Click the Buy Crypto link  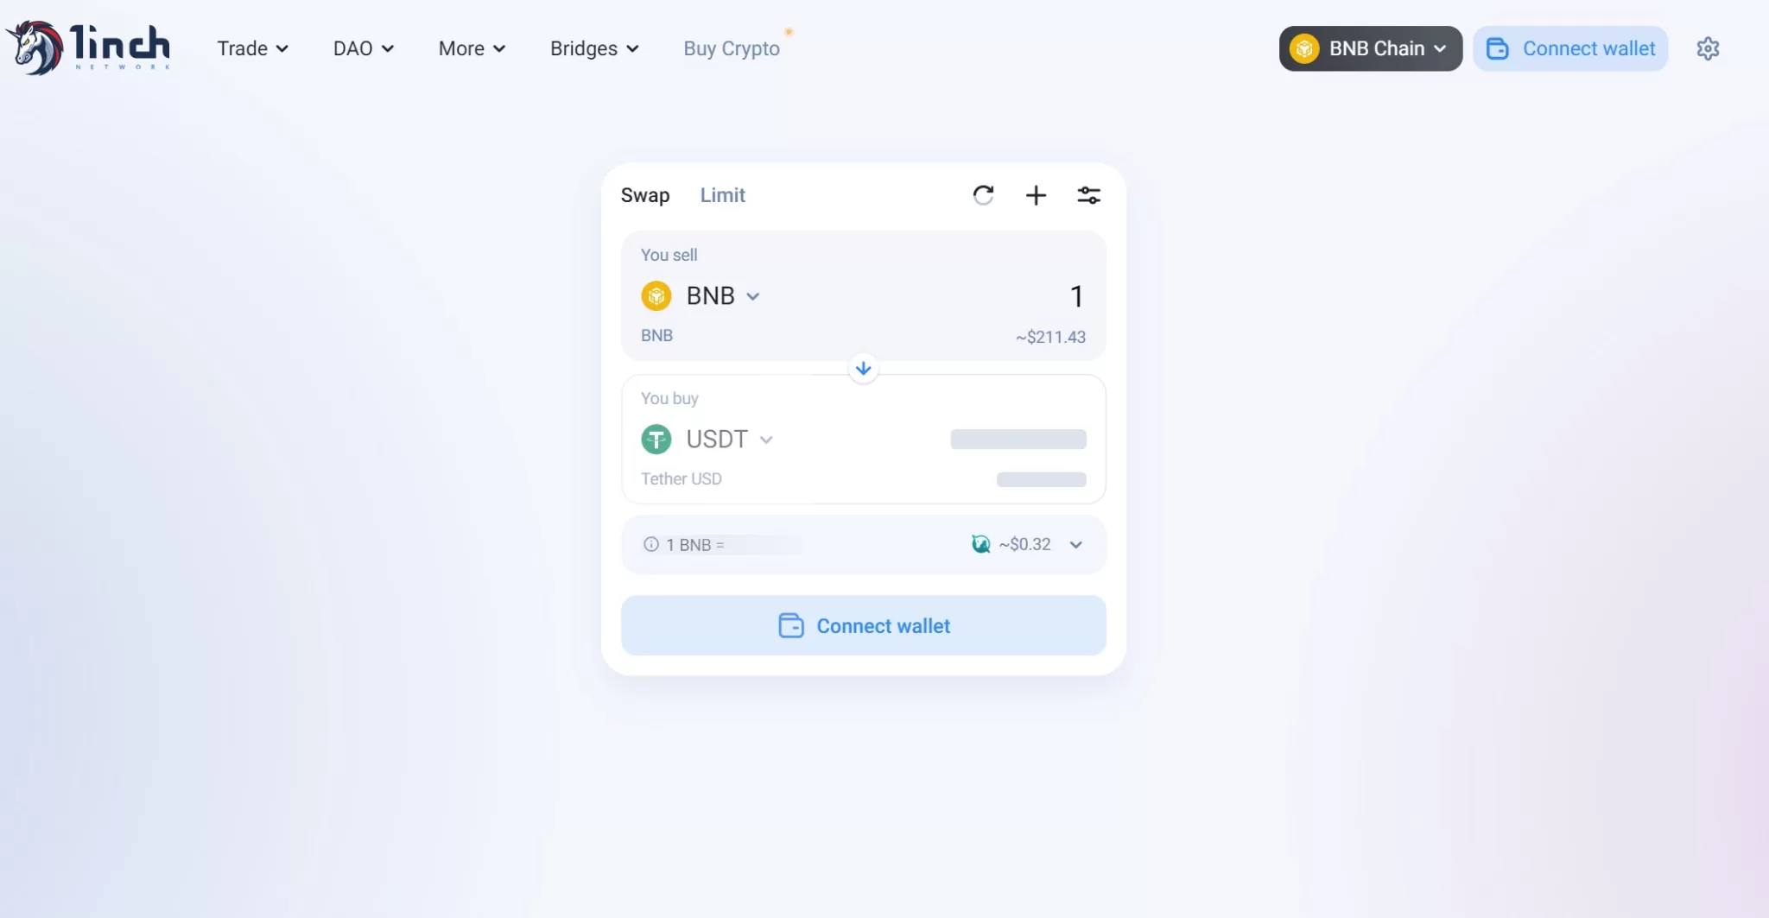732,48
